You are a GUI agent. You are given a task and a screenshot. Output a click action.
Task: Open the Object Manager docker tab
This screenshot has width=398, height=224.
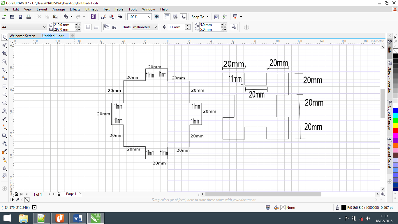389,115
